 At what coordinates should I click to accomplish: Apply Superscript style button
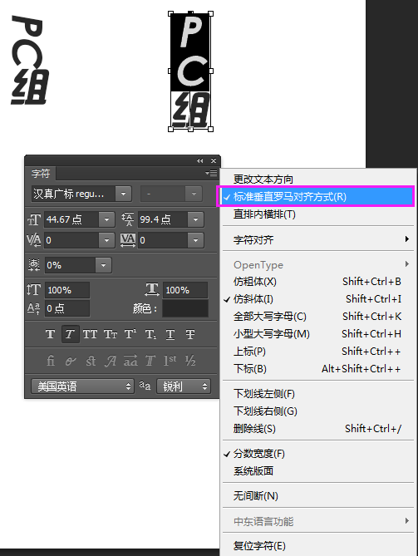[130, 334]
